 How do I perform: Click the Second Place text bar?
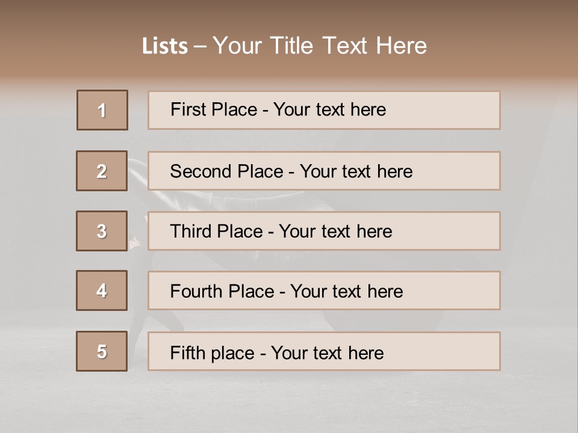pos(324,171)
